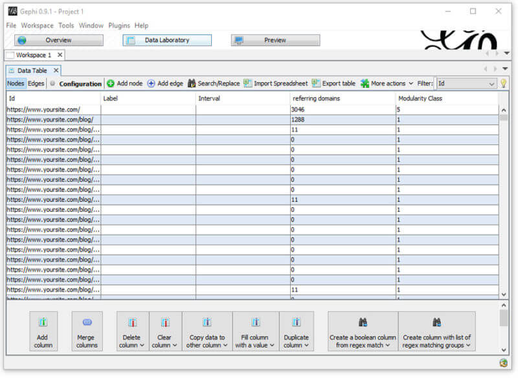This screenshot has height=378, width=518.
Task: Sort by the Id column header
Action: [53, 98]
